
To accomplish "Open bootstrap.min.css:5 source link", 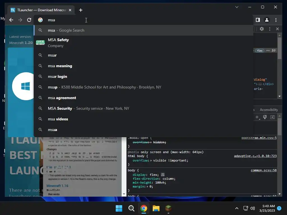I will 259,138.
